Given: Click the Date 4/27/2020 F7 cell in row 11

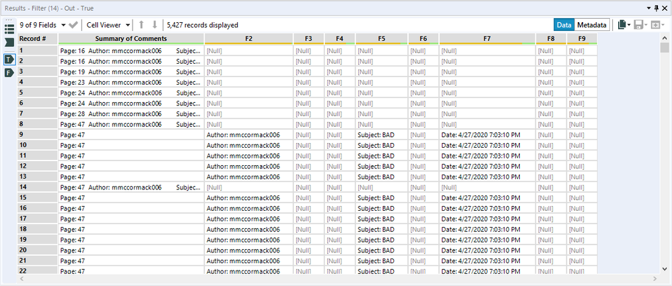Looking at the screenshot, I should coord(488,156).
